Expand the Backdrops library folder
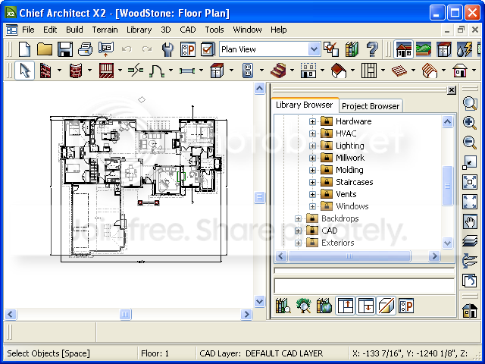485x364 pixels. [298, 218]
